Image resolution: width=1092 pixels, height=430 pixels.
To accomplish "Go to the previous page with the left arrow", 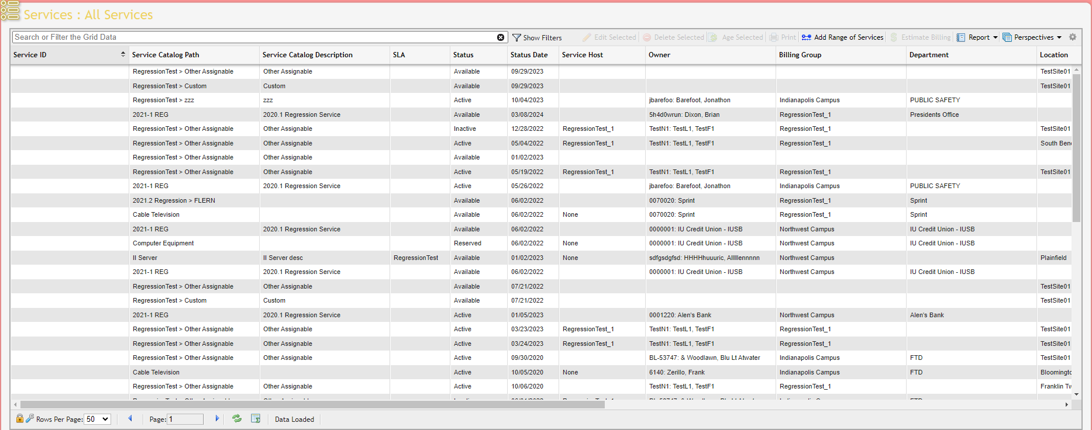I will pyautogui.click(x=130, y=418).
